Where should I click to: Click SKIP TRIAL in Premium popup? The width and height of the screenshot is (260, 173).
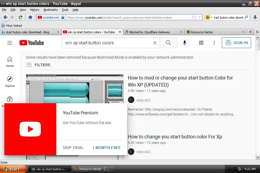[x=73, y=148]
